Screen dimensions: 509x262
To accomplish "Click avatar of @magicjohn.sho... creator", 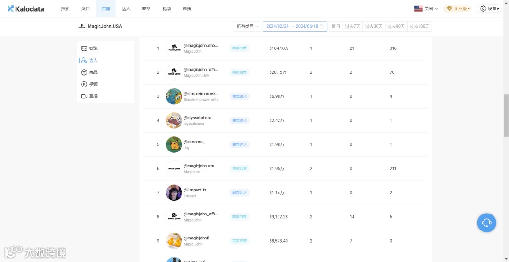I will 174,48.
